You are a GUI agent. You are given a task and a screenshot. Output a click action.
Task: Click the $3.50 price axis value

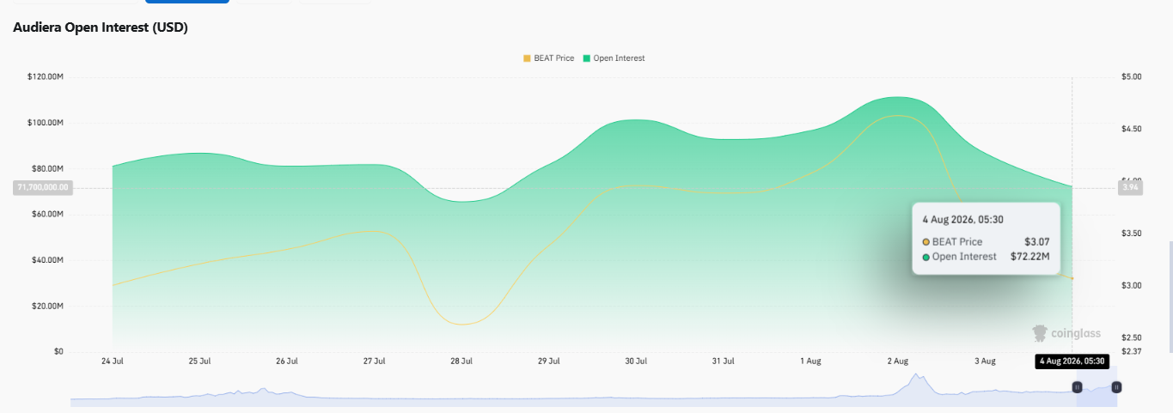[x=1132, y=234]
